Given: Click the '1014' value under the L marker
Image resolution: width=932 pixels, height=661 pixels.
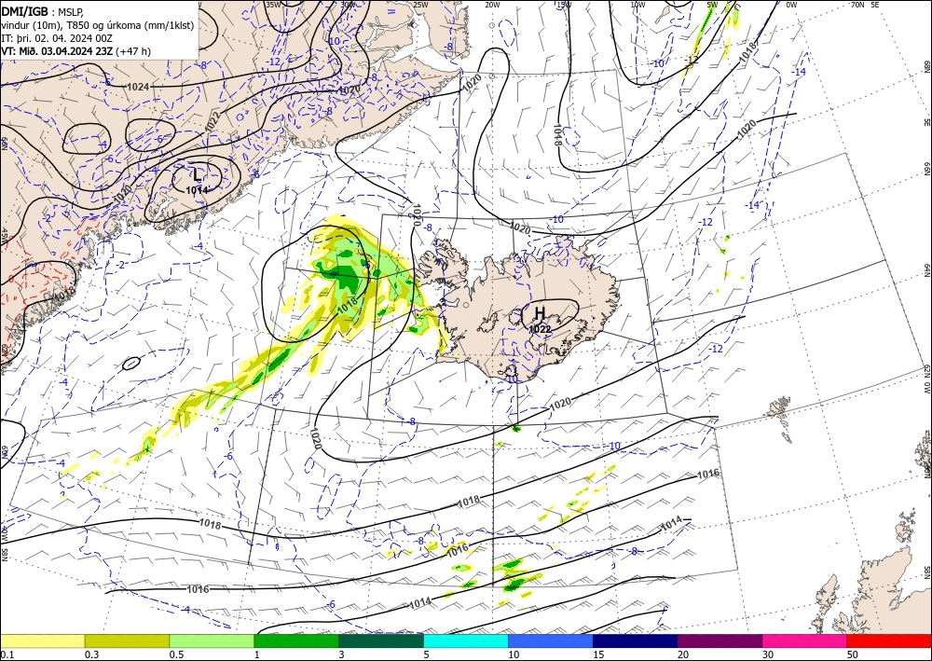Looking at the screenshot, I should [197, 190].
